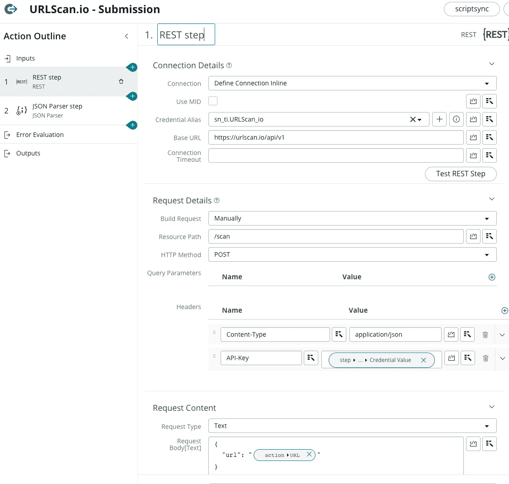Open pill picker for the API-Key header value

pyautogui.click(x=468, y=358)
